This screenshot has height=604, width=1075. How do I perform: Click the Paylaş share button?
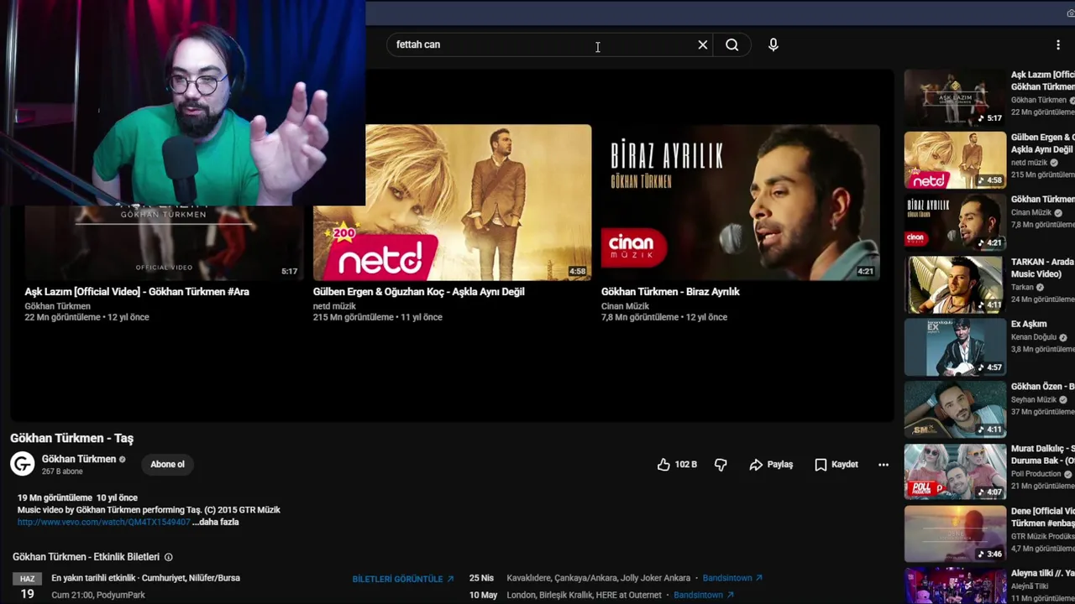[771, 465]
